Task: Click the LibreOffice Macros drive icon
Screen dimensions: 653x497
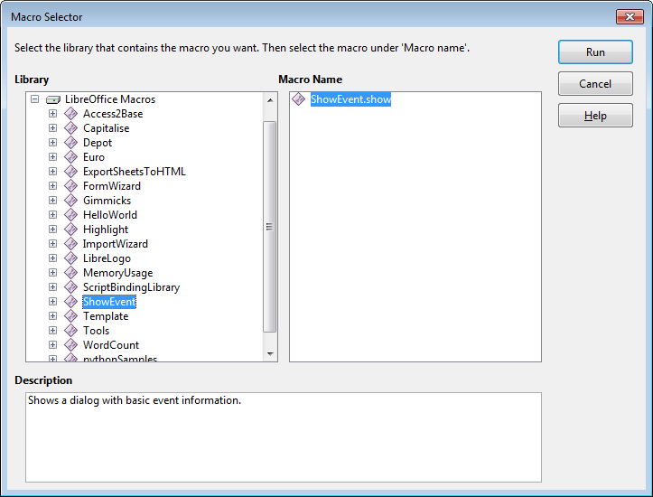Action: 53,99
